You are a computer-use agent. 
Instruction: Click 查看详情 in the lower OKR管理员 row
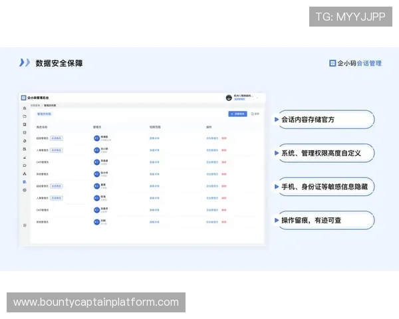click(154, 210)
